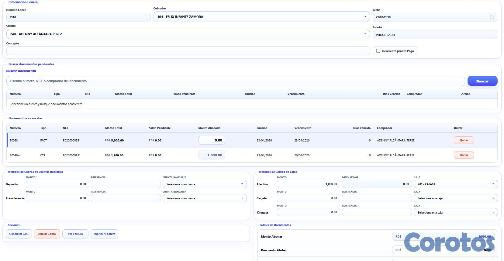Enable the Descuento pronto Pago checkbox
This screenshot has width=504, height=261.
pyautogui.click(x=378, y=51)
